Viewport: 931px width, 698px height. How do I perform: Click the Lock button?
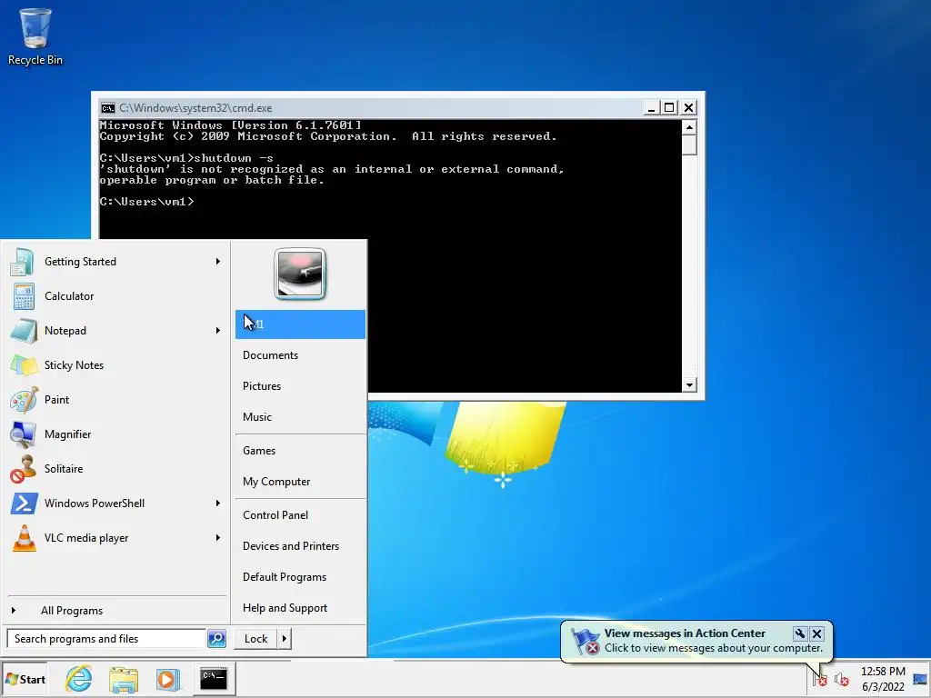click(255, 639)
